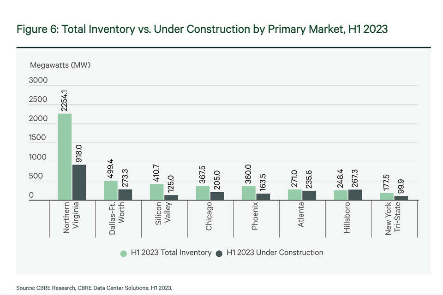The width and height of the screenshot is (443, 295).
Task: Click the Northern Virginia total inventory bar
Action: pyautogui.click(x=65, y=157)
